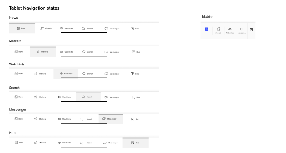Click the Messenger icon in the Hub state bar
The image size is (286, 153).
click(105, 143)
